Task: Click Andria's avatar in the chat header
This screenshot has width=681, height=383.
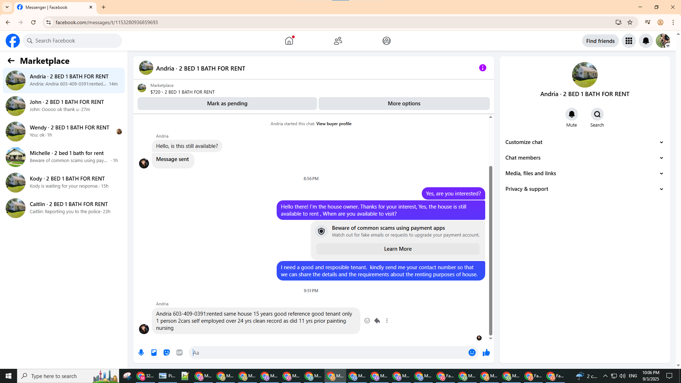Action: click(x=146, y=68)
